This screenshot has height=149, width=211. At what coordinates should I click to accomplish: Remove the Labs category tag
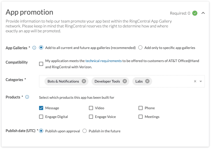pos(147,81)
